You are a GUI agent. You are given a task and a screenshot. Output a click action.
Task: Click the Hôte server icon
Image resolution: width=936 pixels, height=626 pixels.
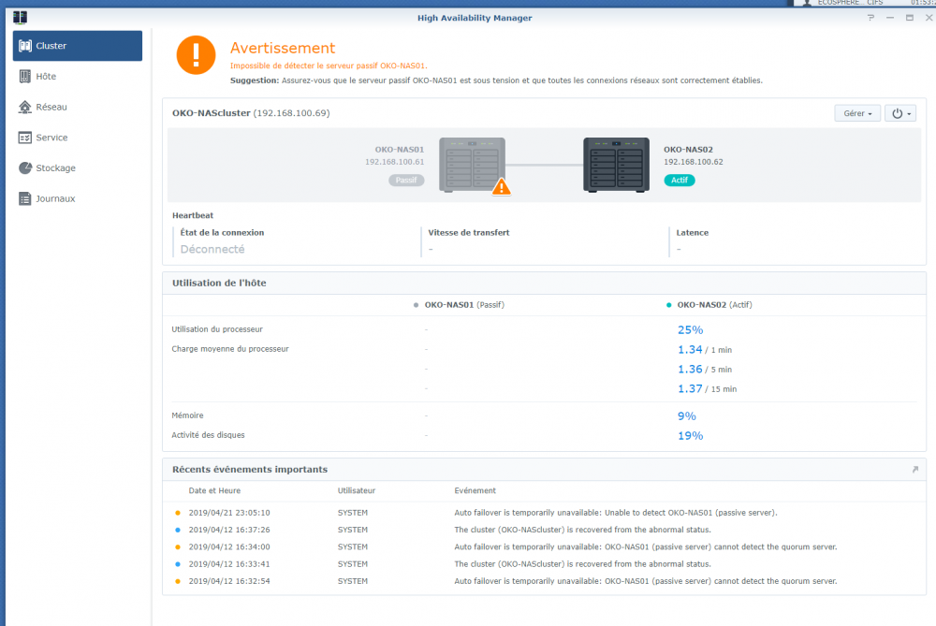coord(25,77)
